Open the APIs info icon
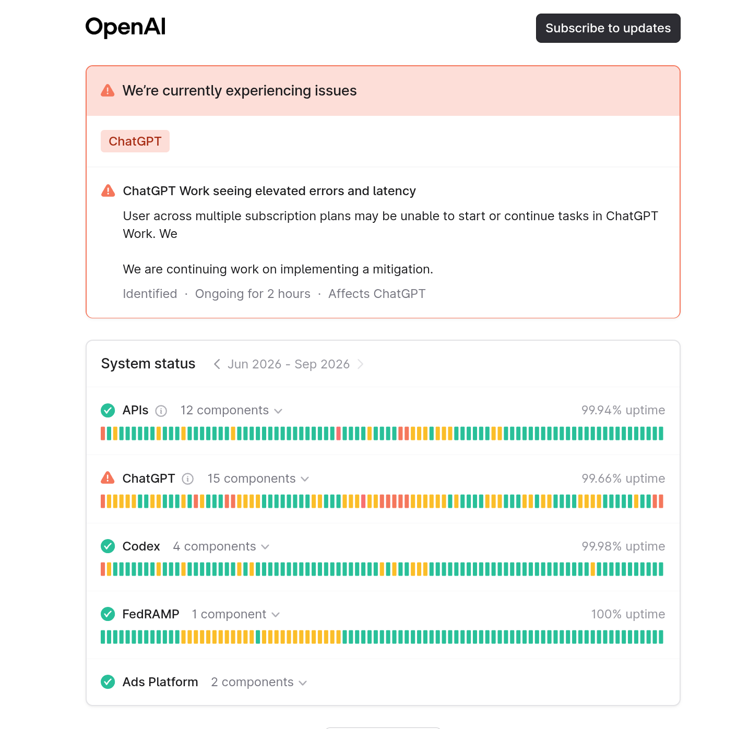Screen dimensions: 749x729 (161, 411)
